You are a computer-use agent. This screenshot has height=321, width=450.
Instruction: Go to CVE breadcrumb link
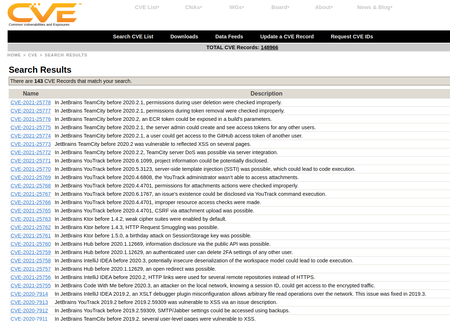[33, 55]
